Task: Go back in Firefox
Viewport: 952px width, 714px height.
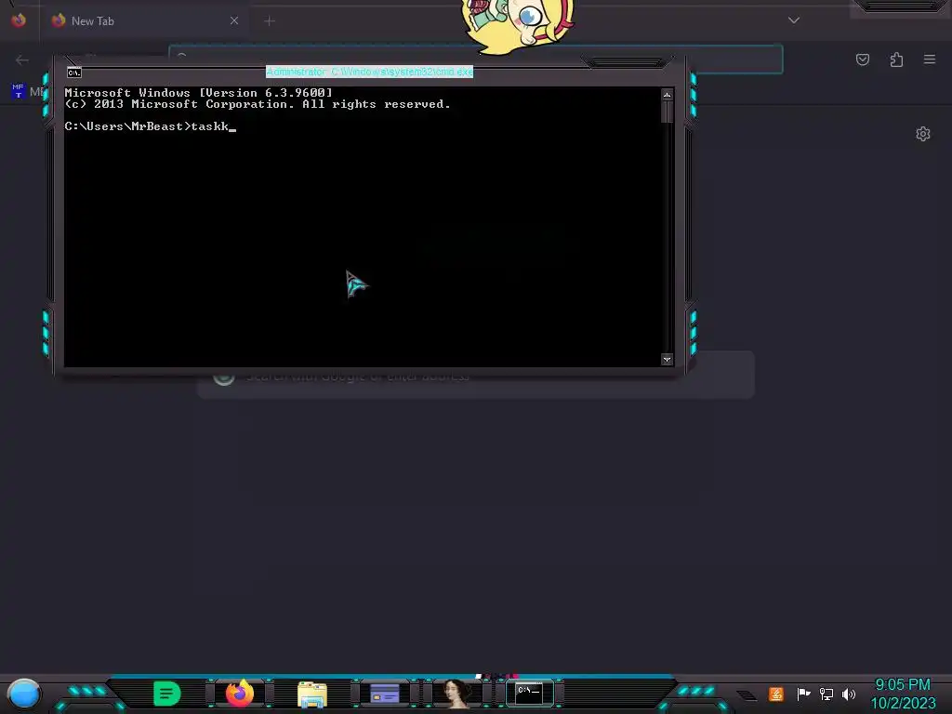Action: [22, 59]
